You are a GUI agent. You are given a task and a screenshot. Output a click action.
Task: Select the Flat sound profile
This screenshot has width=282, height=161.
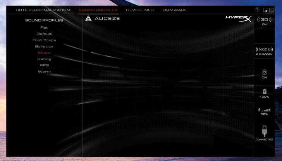click(44, 28)
